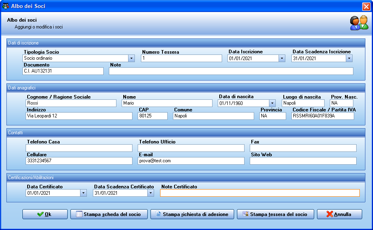Cancel using the Annulla button

pyautogui.click(x=339, y=214)
